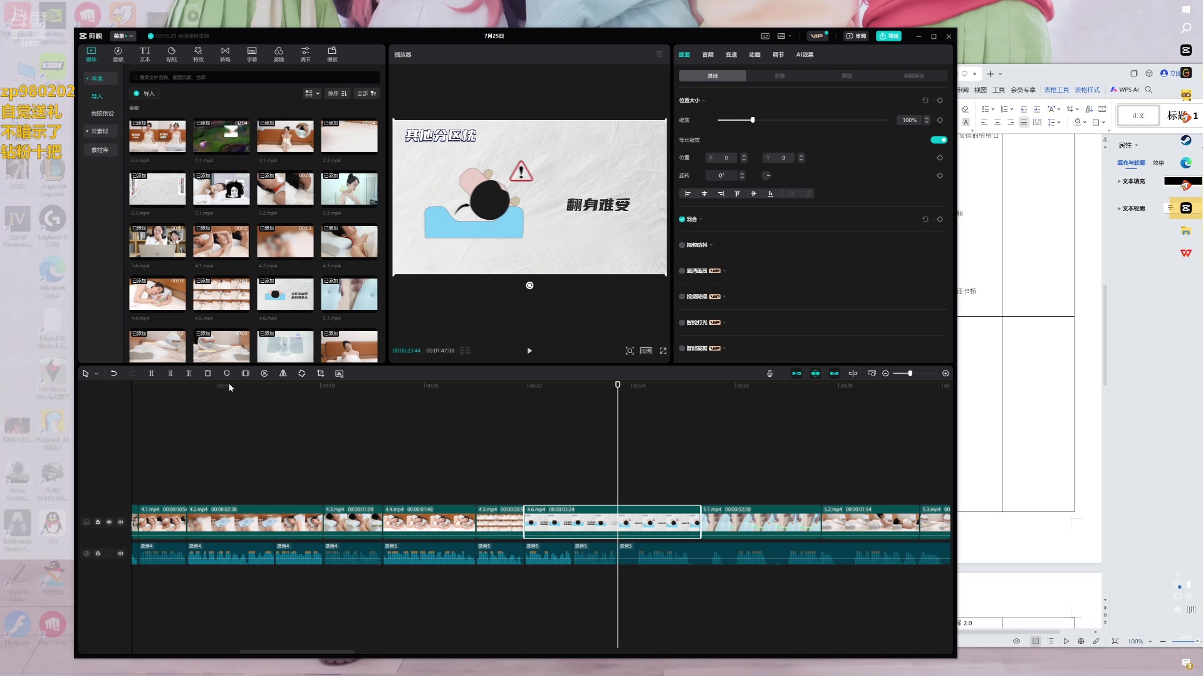Click the undo arrow in timeline toolbar
The width and height of the screenshot is (1203, 676).
pyautogui.click(x=114, y=374)
